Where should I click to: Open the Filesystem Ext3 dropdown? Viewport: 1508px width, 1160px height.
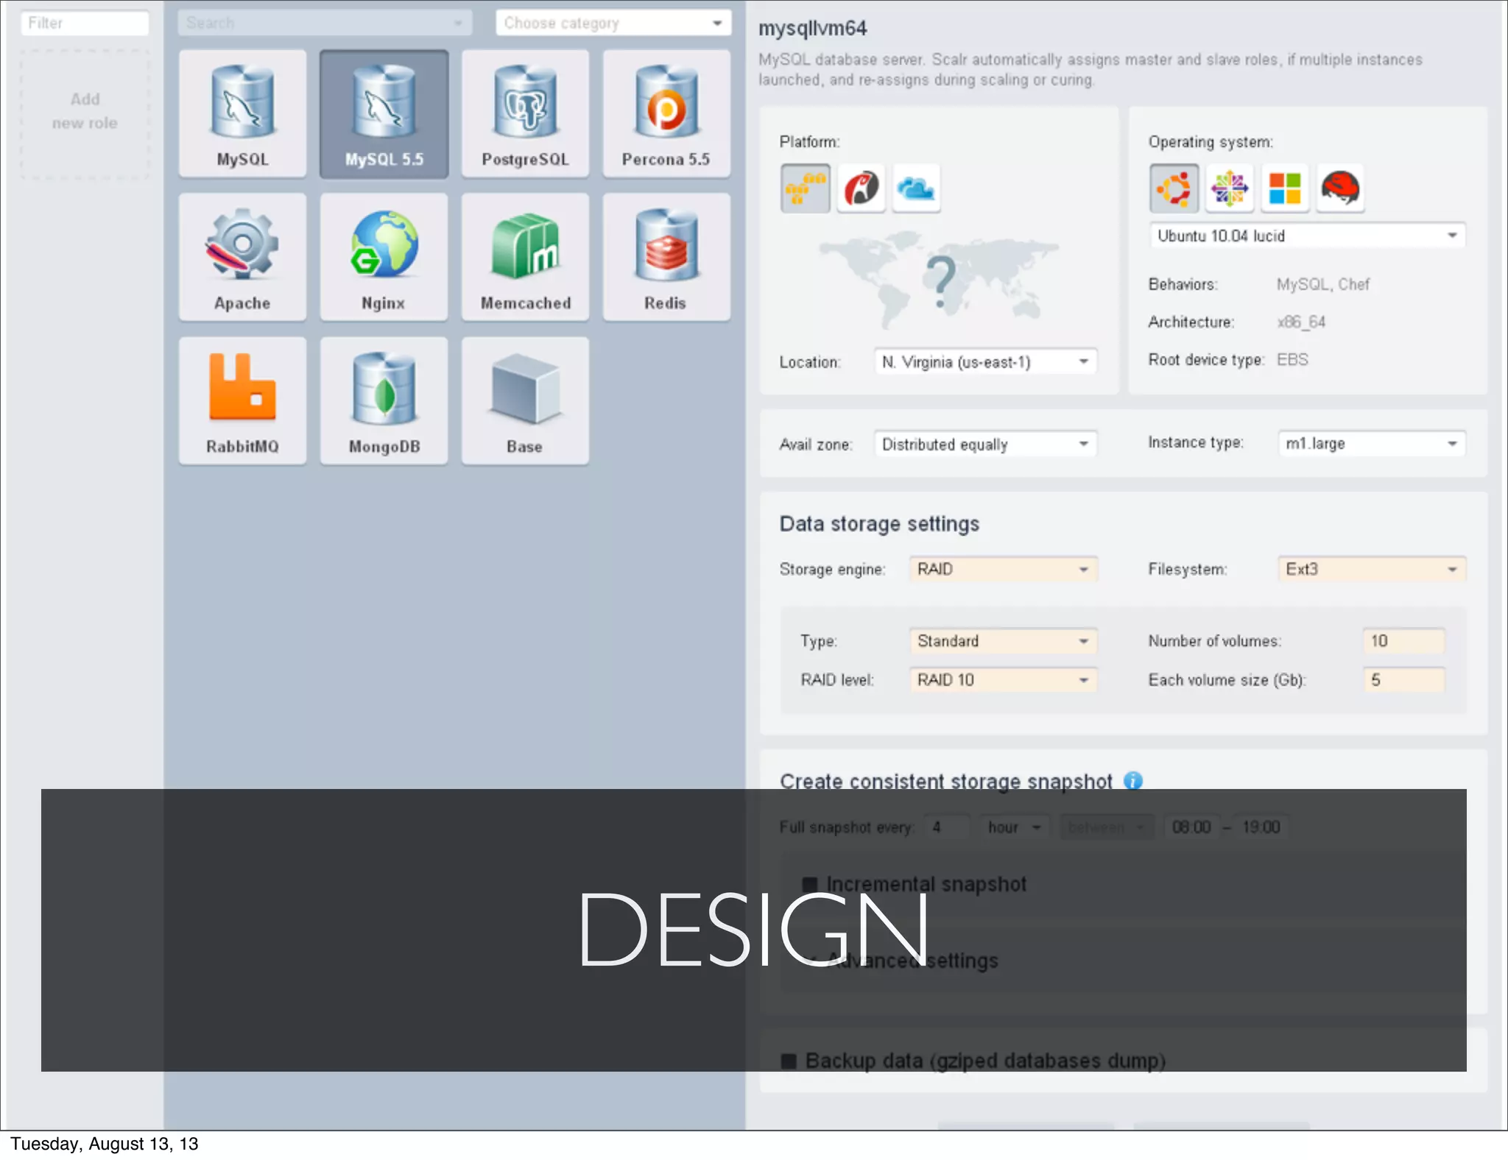[x=1372, y=569]
